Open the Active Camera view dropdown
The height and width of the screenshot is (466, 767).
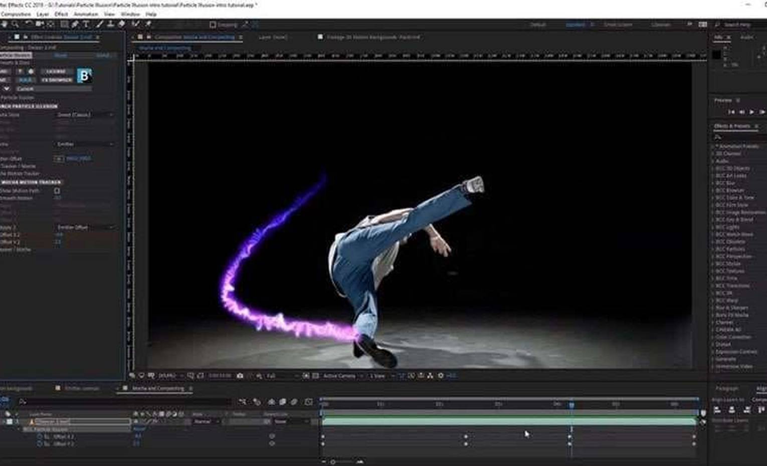(x=342, y=376)
